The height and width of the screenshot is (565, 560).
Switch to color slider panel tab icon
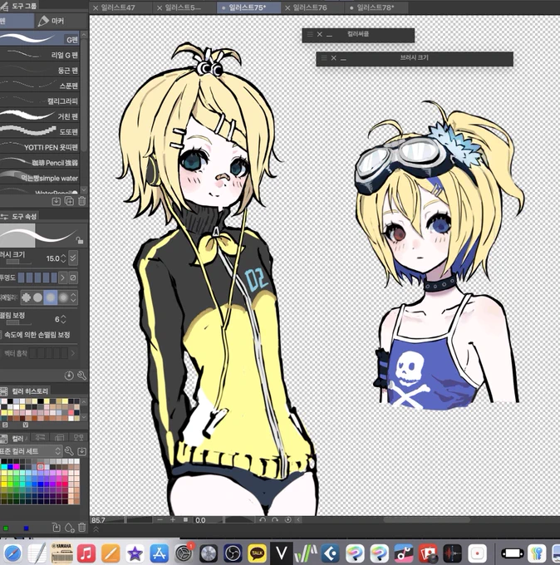40,438
